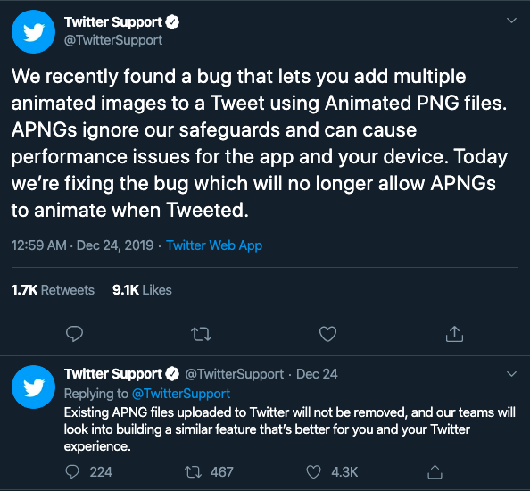Share the main tweet via share icon
The height and width of the screenshot is (491, 530).
pos(454,334)
